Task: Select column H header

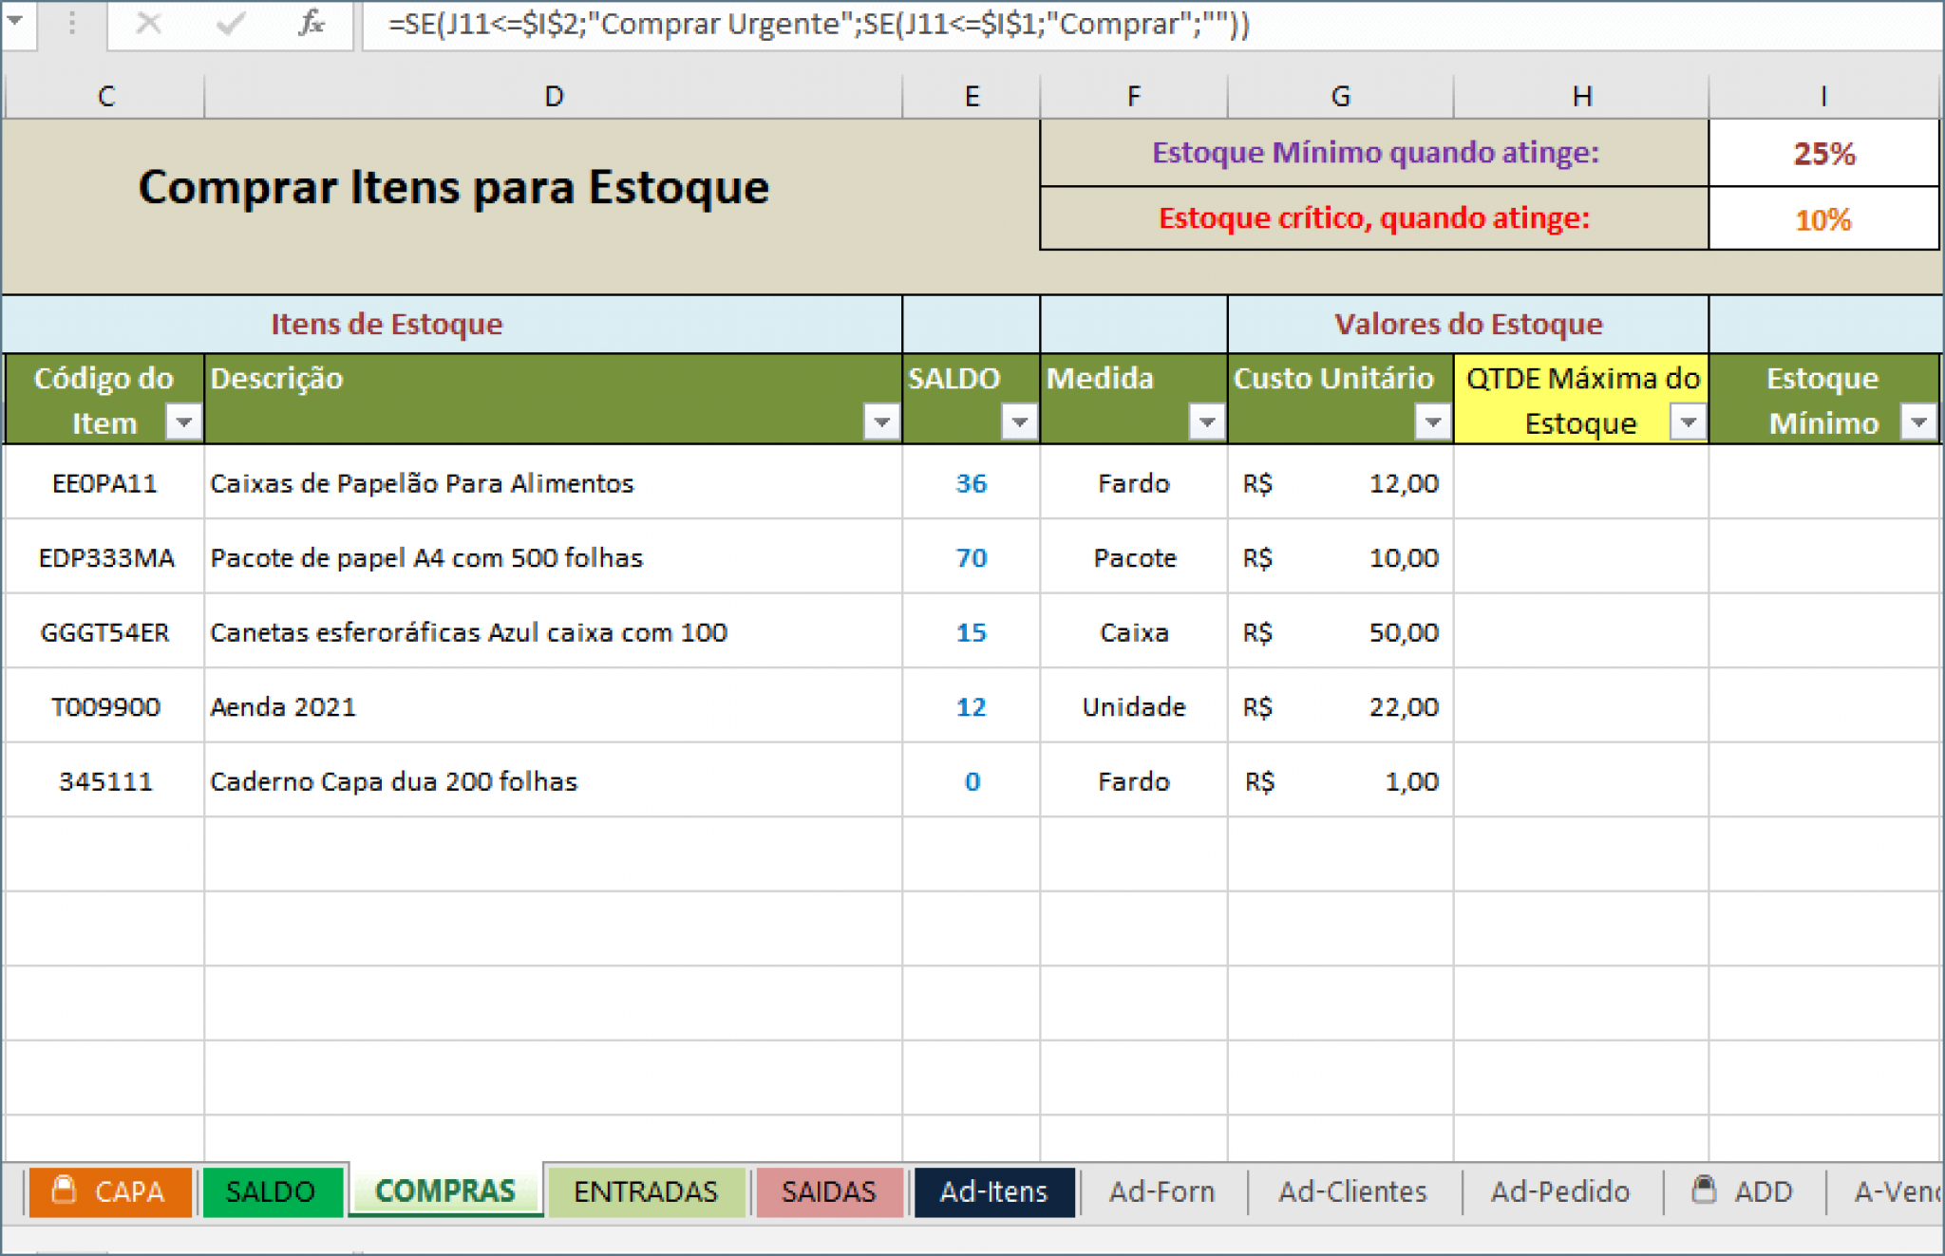Action: point(1581,96)
